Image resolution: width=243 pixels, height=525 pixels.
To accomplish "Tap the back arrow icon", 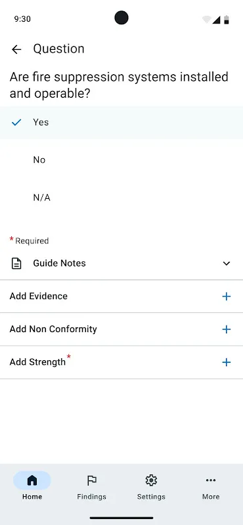I will click(x=16, y=50).
